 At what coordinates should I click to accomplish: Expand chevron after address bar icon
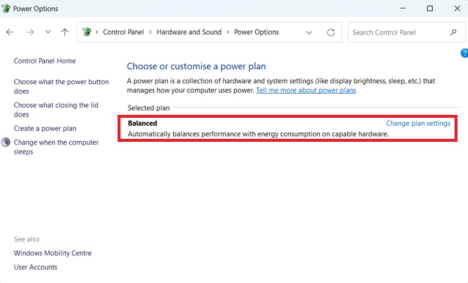tap(97, 32)
